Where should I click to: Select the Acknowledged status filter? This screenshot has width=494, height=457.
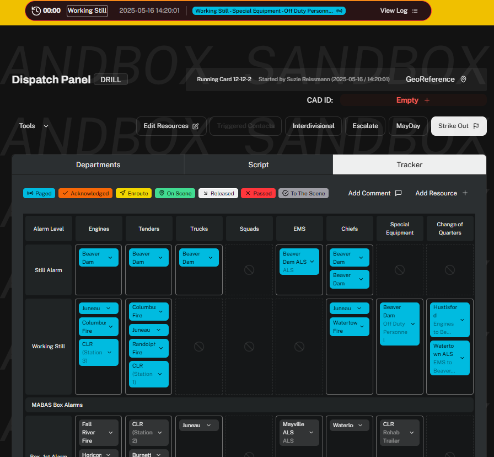pyautogui.click(x=85, y=193)
